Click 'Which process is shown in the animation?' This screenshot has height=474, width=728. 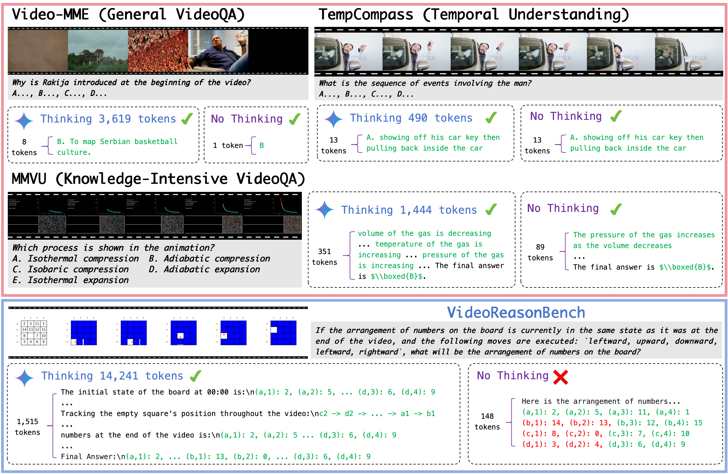click(113, 248)
